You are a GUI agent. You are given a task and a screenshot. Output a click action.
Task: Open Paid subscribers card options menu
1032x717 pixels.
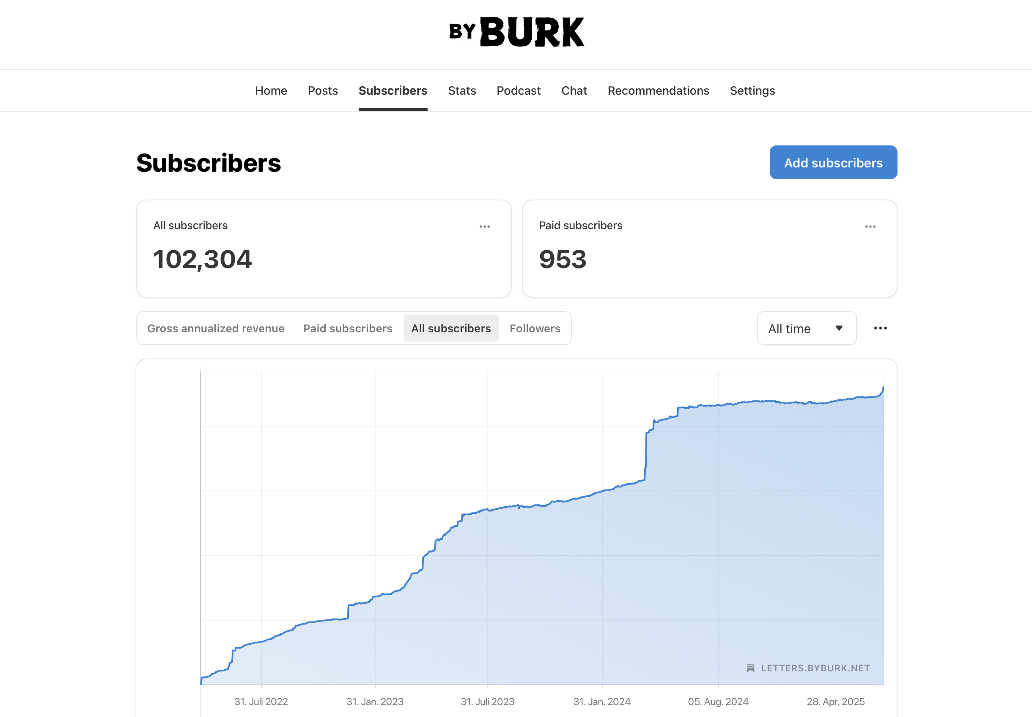pos(870,227)
